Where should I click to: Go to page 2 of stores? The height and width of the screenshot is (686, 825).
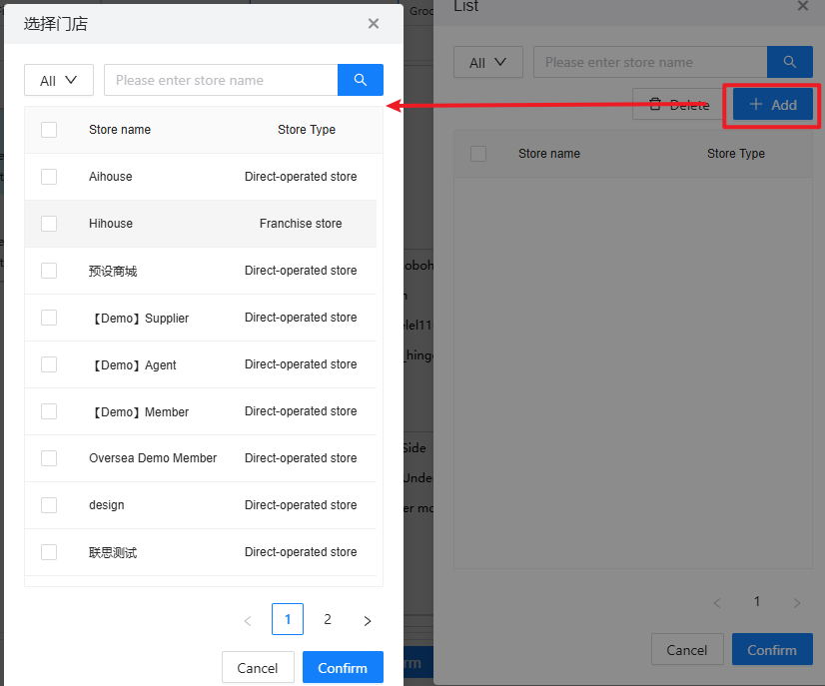pyautogui.click(x=328, y=619)
